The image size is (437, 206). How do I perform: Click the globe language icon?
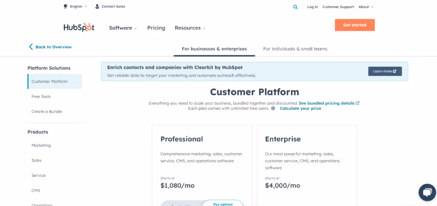tap(66, 7)
